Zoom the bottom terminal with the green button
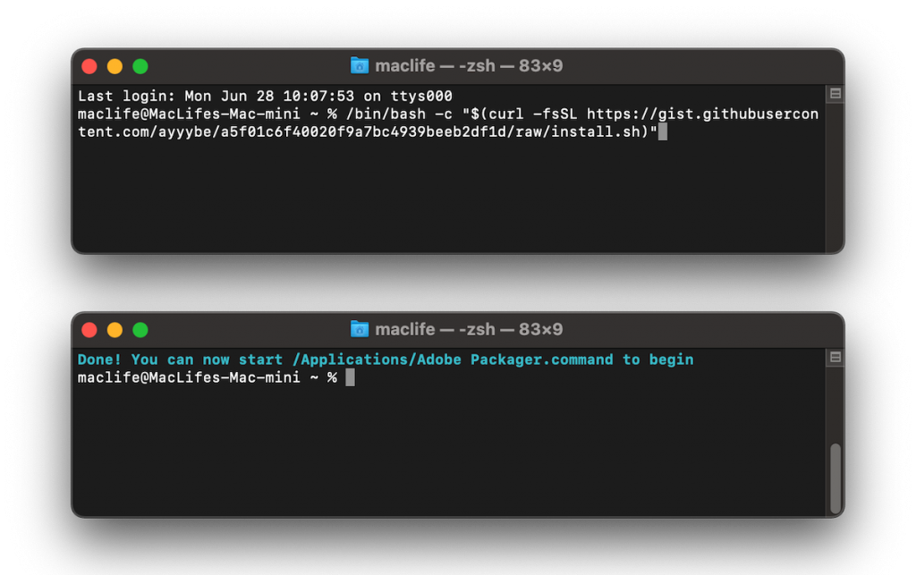This screenshot has height=575, width=916. [140, 330]
